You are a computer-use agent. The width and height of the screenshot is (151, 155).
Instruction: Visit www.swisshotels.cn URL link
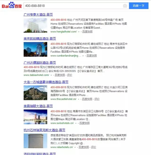click(62, 123)
